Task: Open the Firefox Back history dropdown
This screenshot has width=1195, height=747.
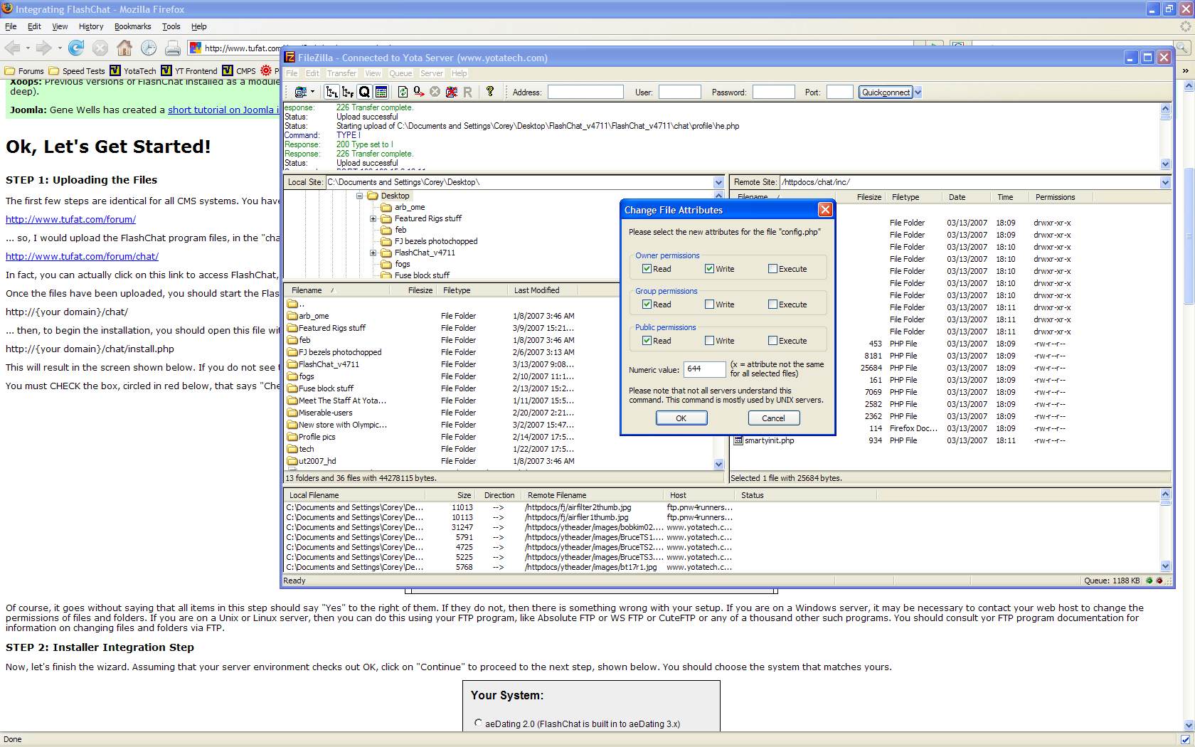Action: pyautogui.click(x=28, y=48)
